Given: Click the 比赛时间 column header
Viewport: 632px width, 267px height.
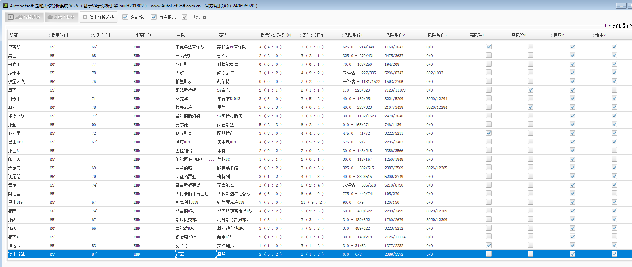Looking at the screenshot, I should [x=143, y=35].
